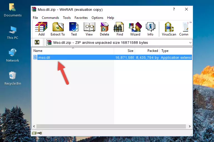
Task: Go up one folder level
Action: 37,42
